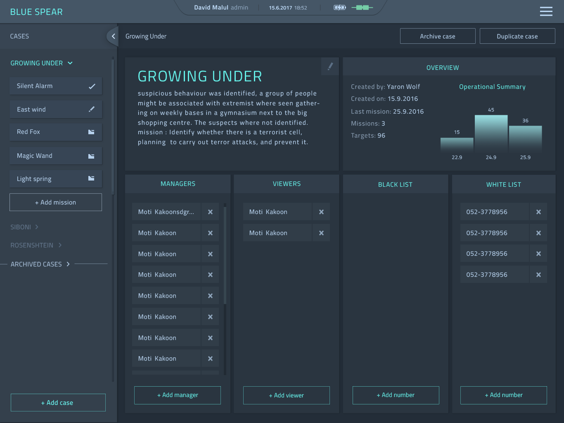Click the Growing Under breadcrumb
Screen dimensions: 564x423
click(x=146, y=36)
